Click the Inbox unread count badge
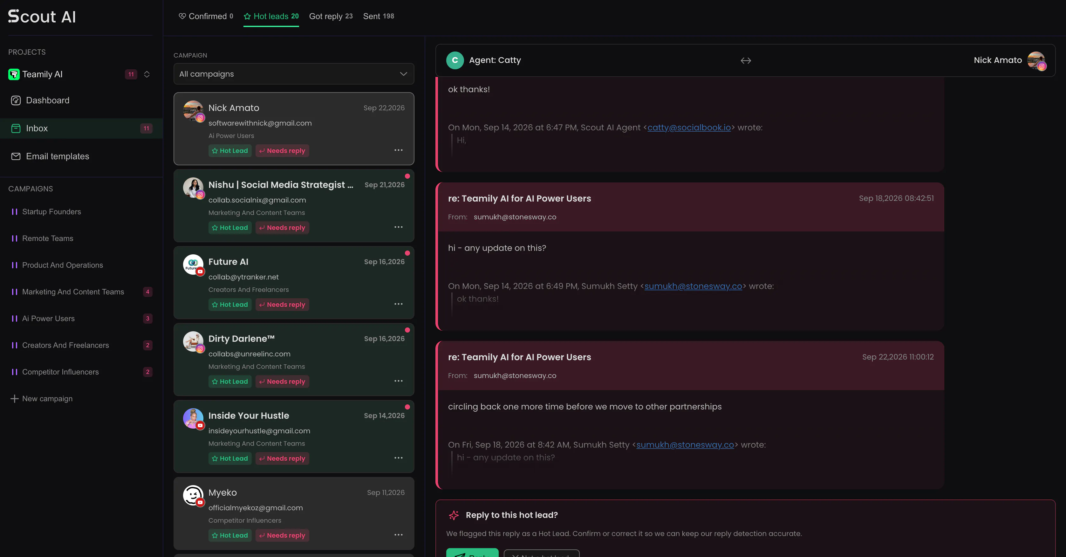The height and width of the screenshot is (557, 1066). tap(146, 128)
